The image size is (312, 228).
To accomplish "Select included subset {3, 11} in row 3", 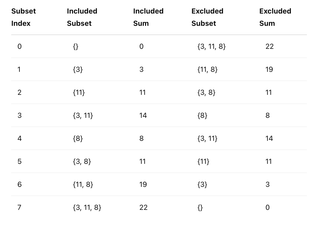I will click(83, 116).
